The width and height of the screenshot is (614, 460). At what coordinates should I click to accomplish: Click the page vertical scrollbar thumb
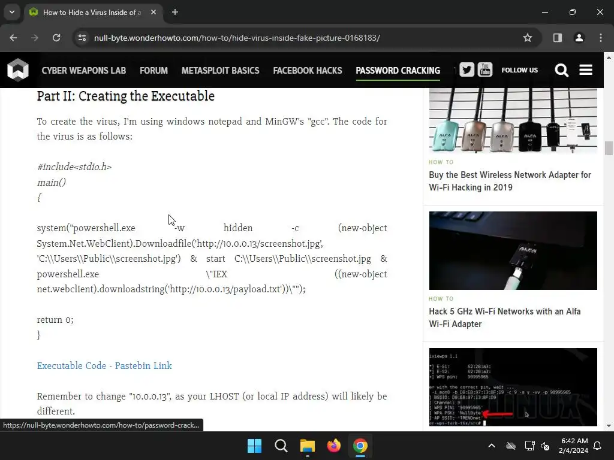click(609, 149)
